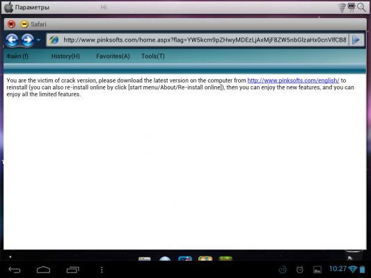Tap the Android home navigation button
The image size is (371, 278).
coord(44,270)
